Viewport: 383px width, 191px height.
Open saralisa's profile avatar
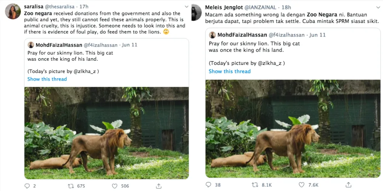coord(12,12)
